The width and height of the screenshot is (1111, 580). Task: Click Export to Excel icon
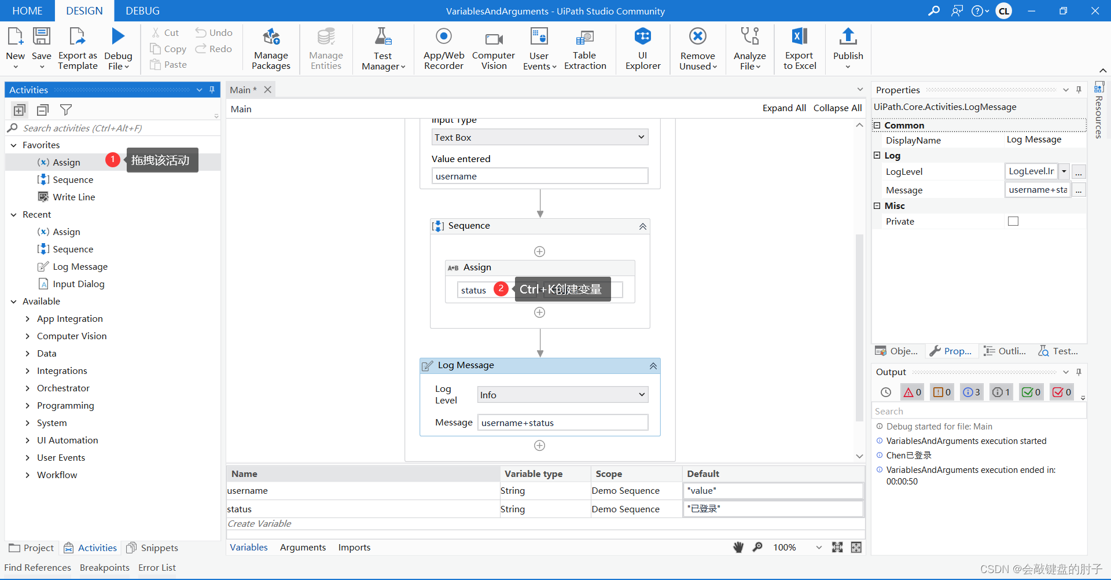tap(800, 37)
